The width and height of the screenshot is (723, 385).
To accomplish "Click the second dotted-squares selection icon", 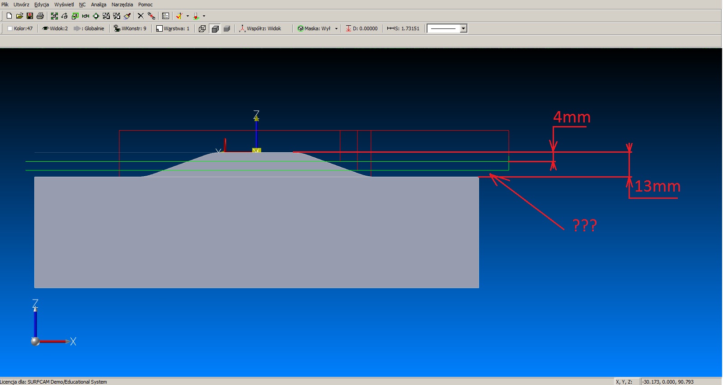I will click(x=117, y=16).
